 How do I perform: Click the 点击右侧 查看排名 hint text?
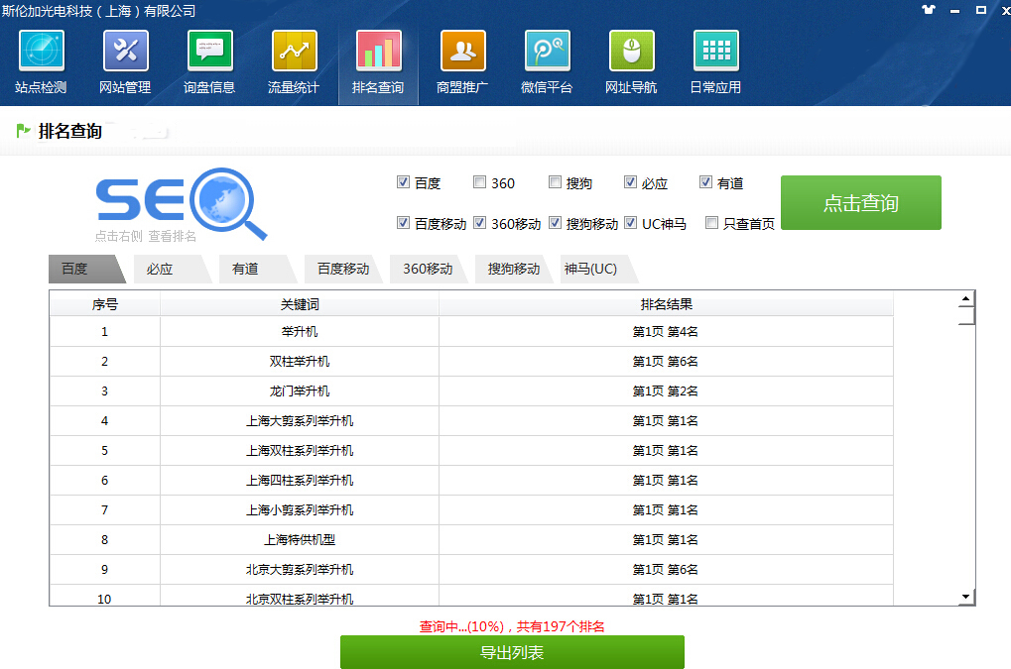click(x=146, y=236)
